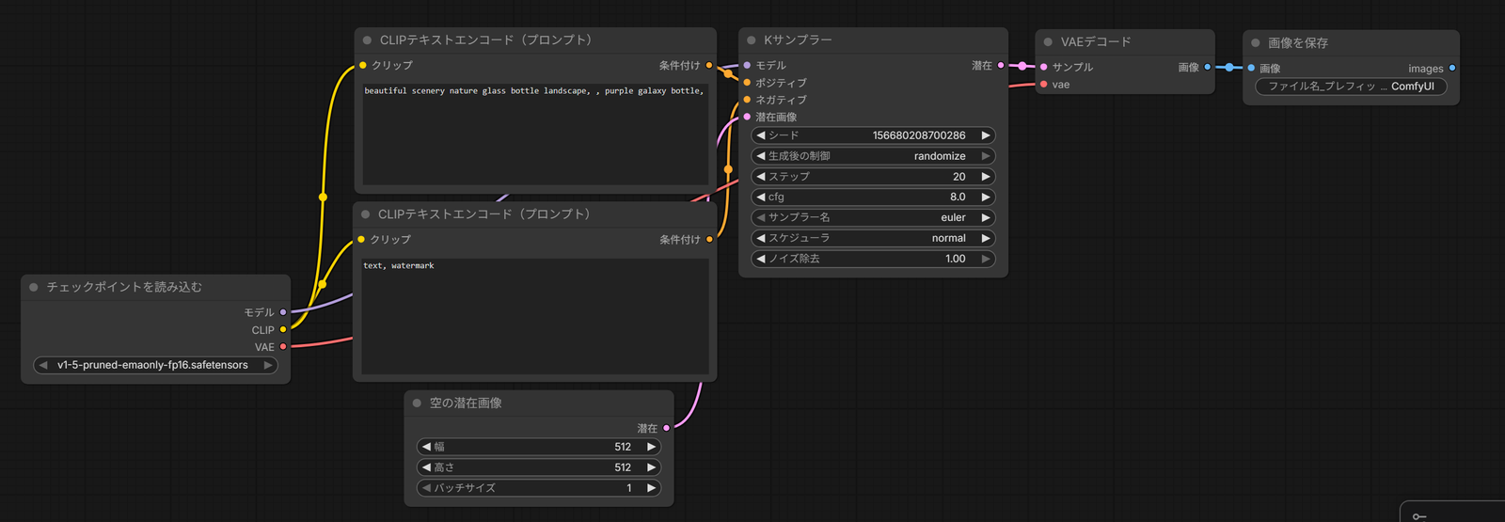1505x522 pixels.
Task: Click the purple モデル output port on checkpoint node
Action: coord(283,312)
